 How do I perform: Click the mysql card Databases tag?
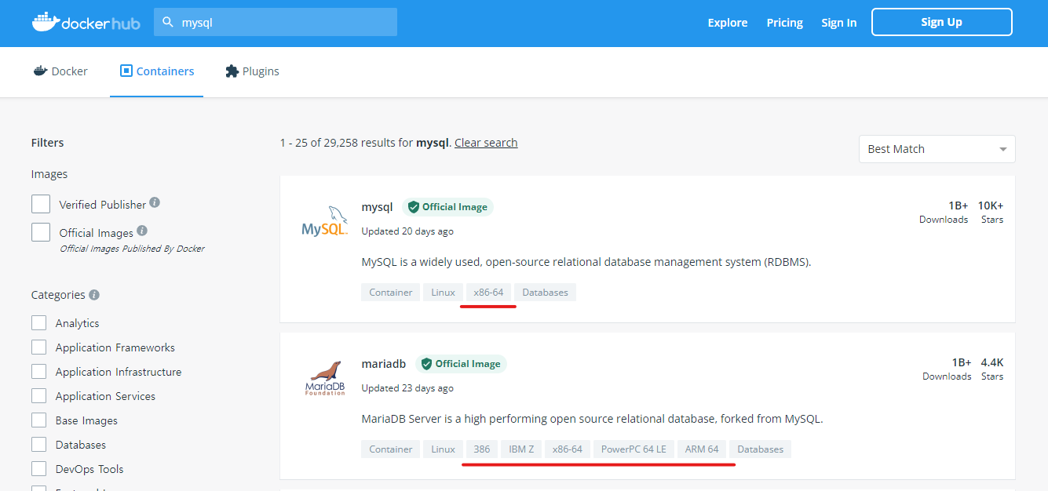(x=546, y=293)
